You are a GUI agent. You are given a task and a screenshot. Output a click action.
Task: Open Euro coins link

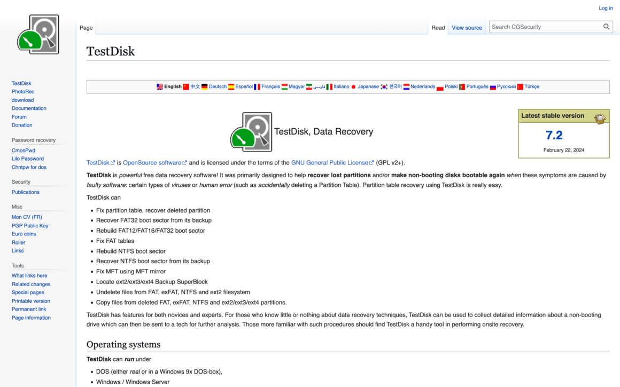pos(24,234)
